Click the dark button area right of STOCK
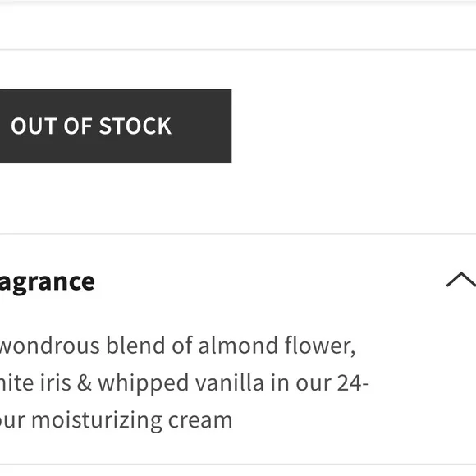The height and width of the screenshot is (476, 476). point(202,126)
